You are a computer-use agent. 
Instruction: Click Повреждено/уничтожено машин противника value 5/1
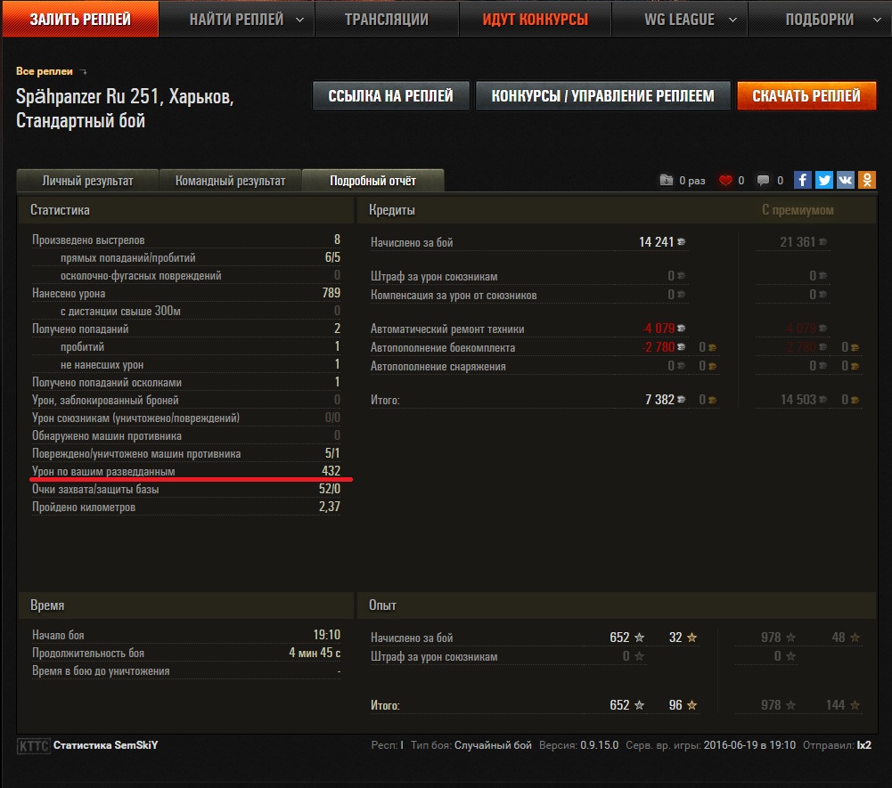pos(332,453)
